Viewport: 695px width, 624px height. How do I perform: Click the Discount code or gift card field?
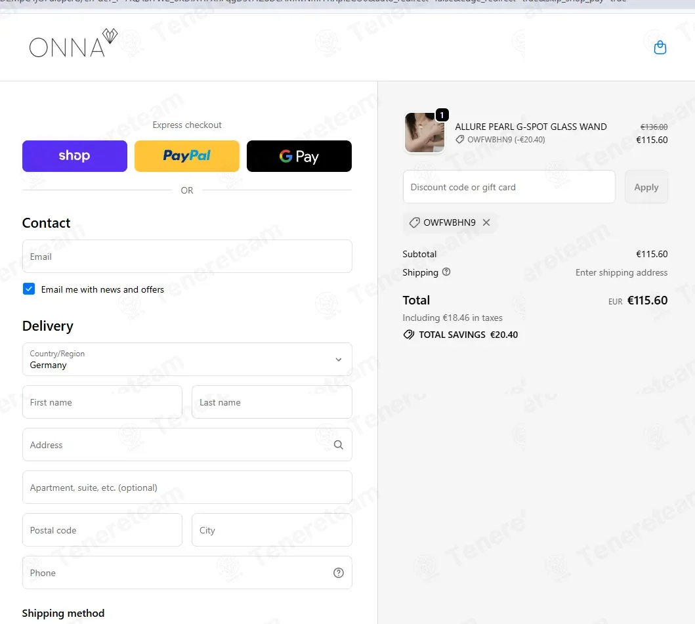point(509,187)
